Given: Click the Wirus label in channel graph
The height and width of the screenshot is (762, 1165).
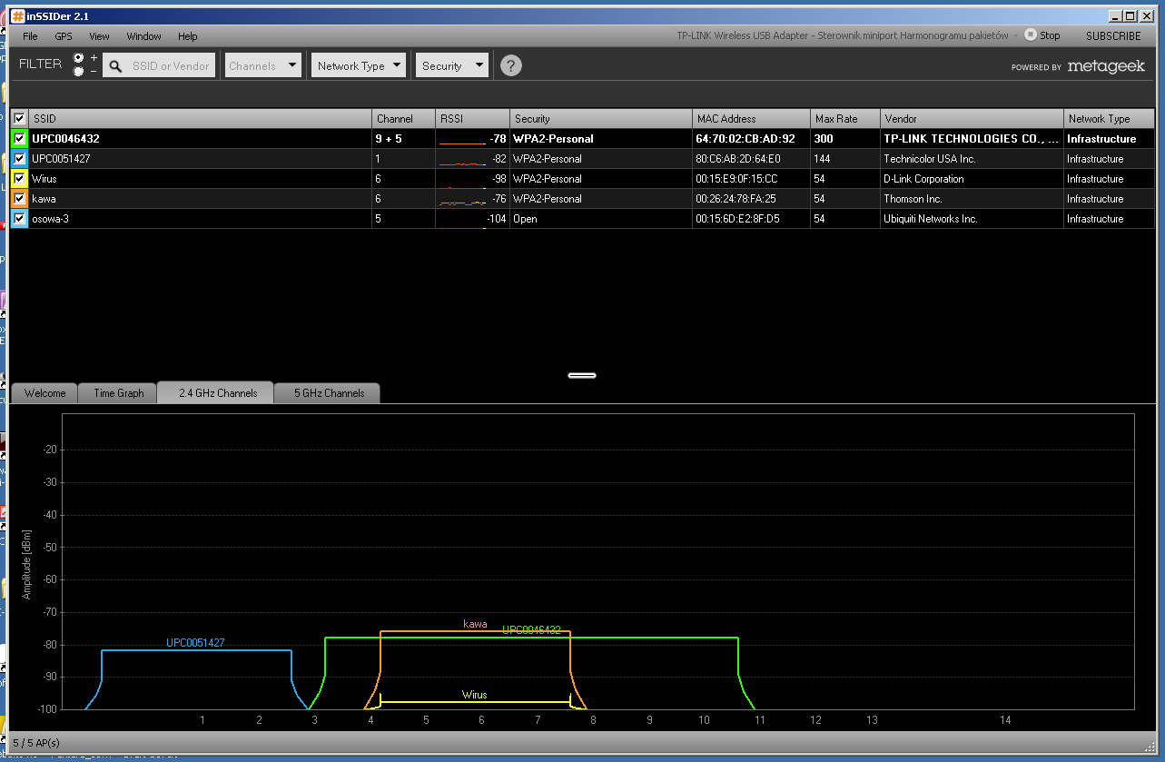Looking at the screenshot, I should [474, 695].
